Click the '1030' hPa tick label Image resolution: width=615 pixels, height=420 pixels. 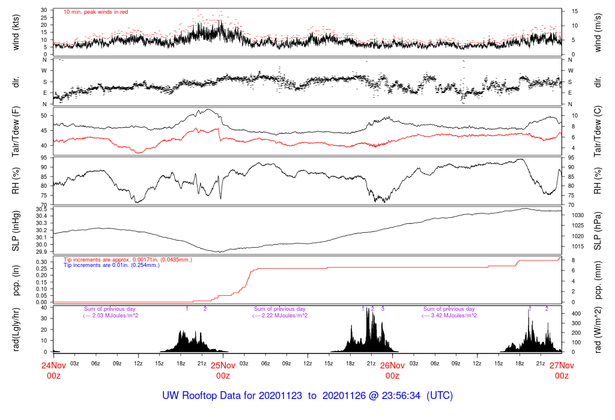(578, 215)
